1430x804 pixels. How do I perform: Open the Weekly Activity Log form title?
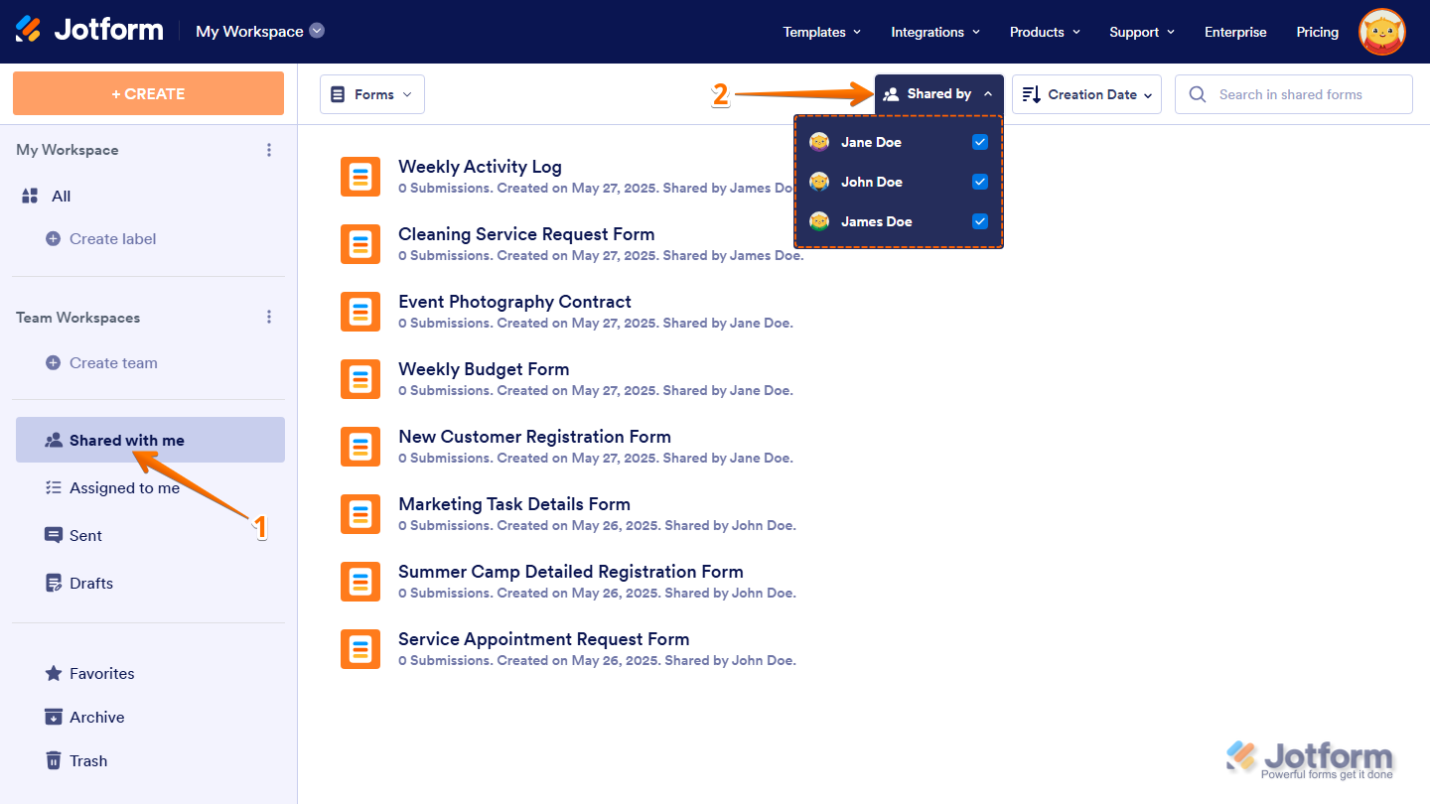(480, 167)
